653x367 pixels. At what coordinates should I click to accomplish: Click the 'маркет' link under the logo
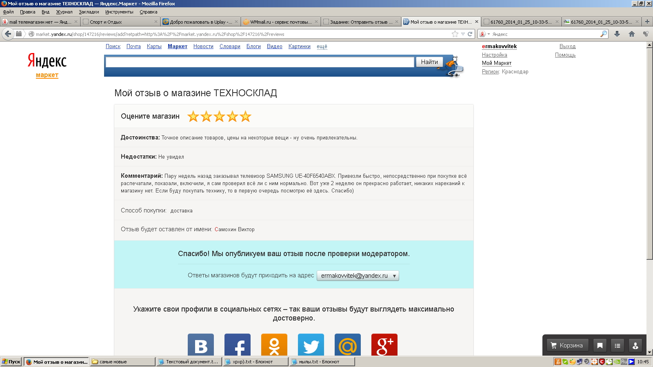click(x=47, y=75)
